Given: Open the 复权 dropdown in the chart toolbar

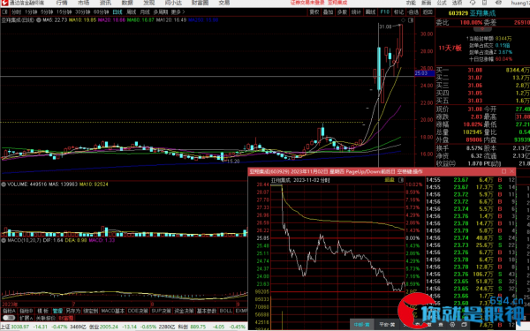Looking at the screenshot, I should coord(314,11).
